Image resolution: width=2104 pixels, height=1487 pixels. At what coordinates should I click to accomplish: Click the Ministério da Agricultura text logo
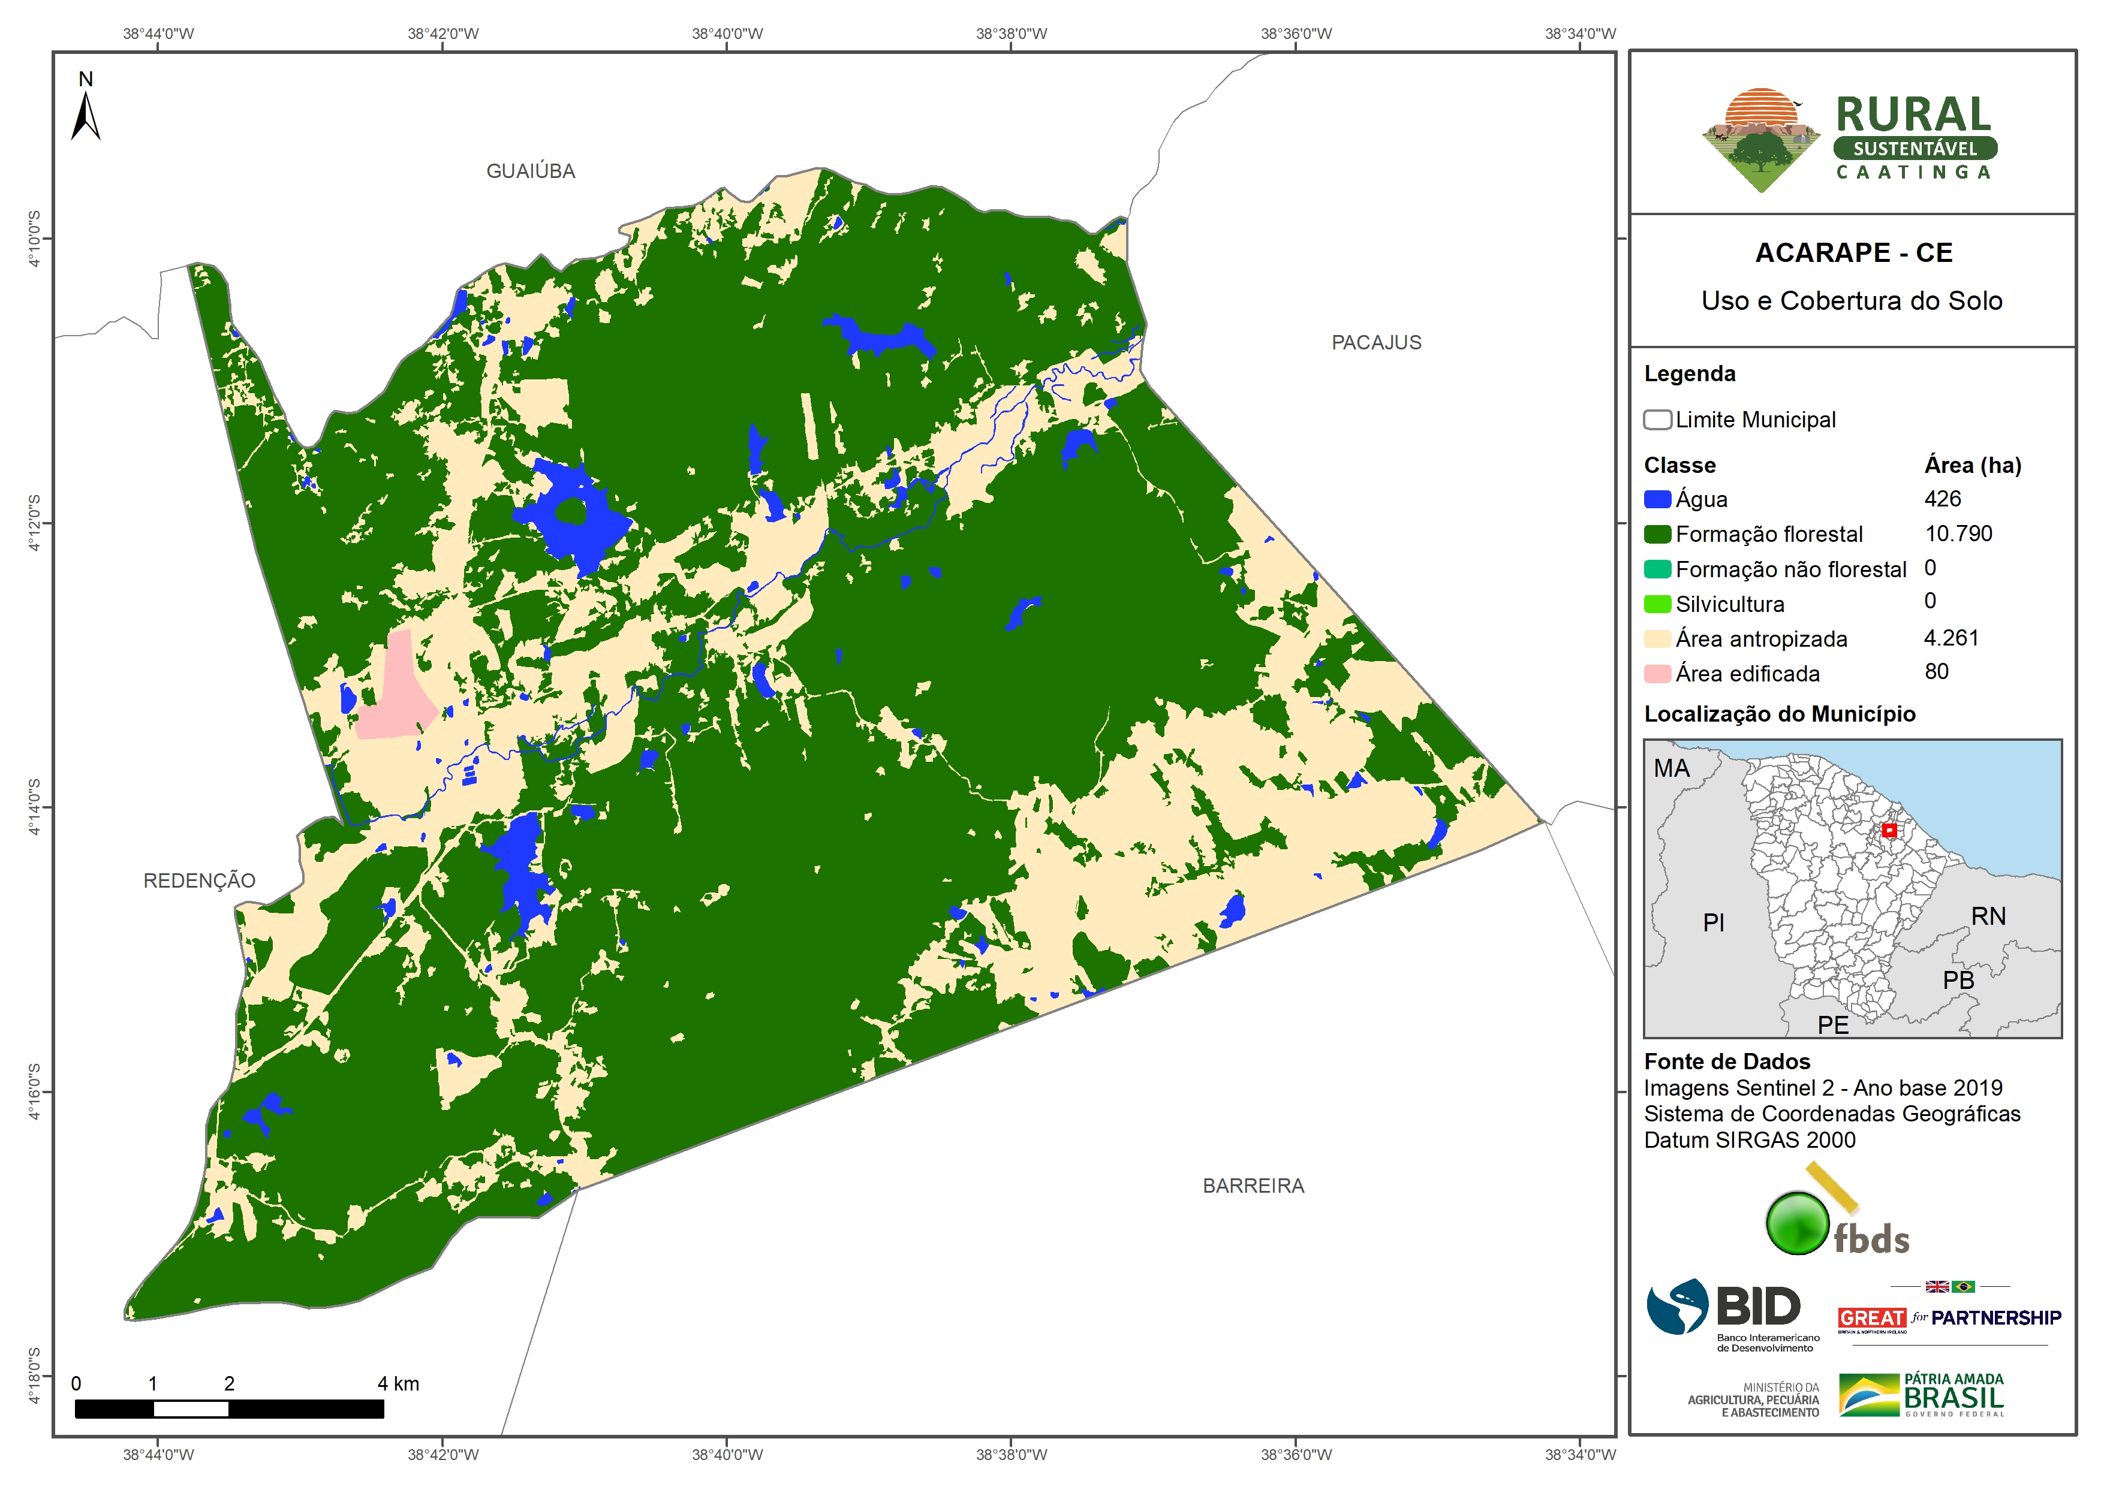1754,1400
